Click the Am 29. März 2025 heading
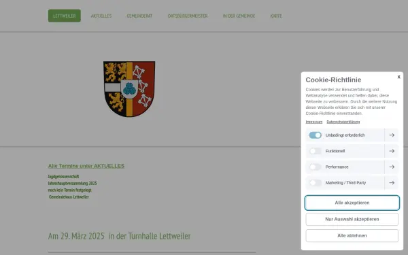This screenshot has height=255, width=408. [x=119, y=236]
